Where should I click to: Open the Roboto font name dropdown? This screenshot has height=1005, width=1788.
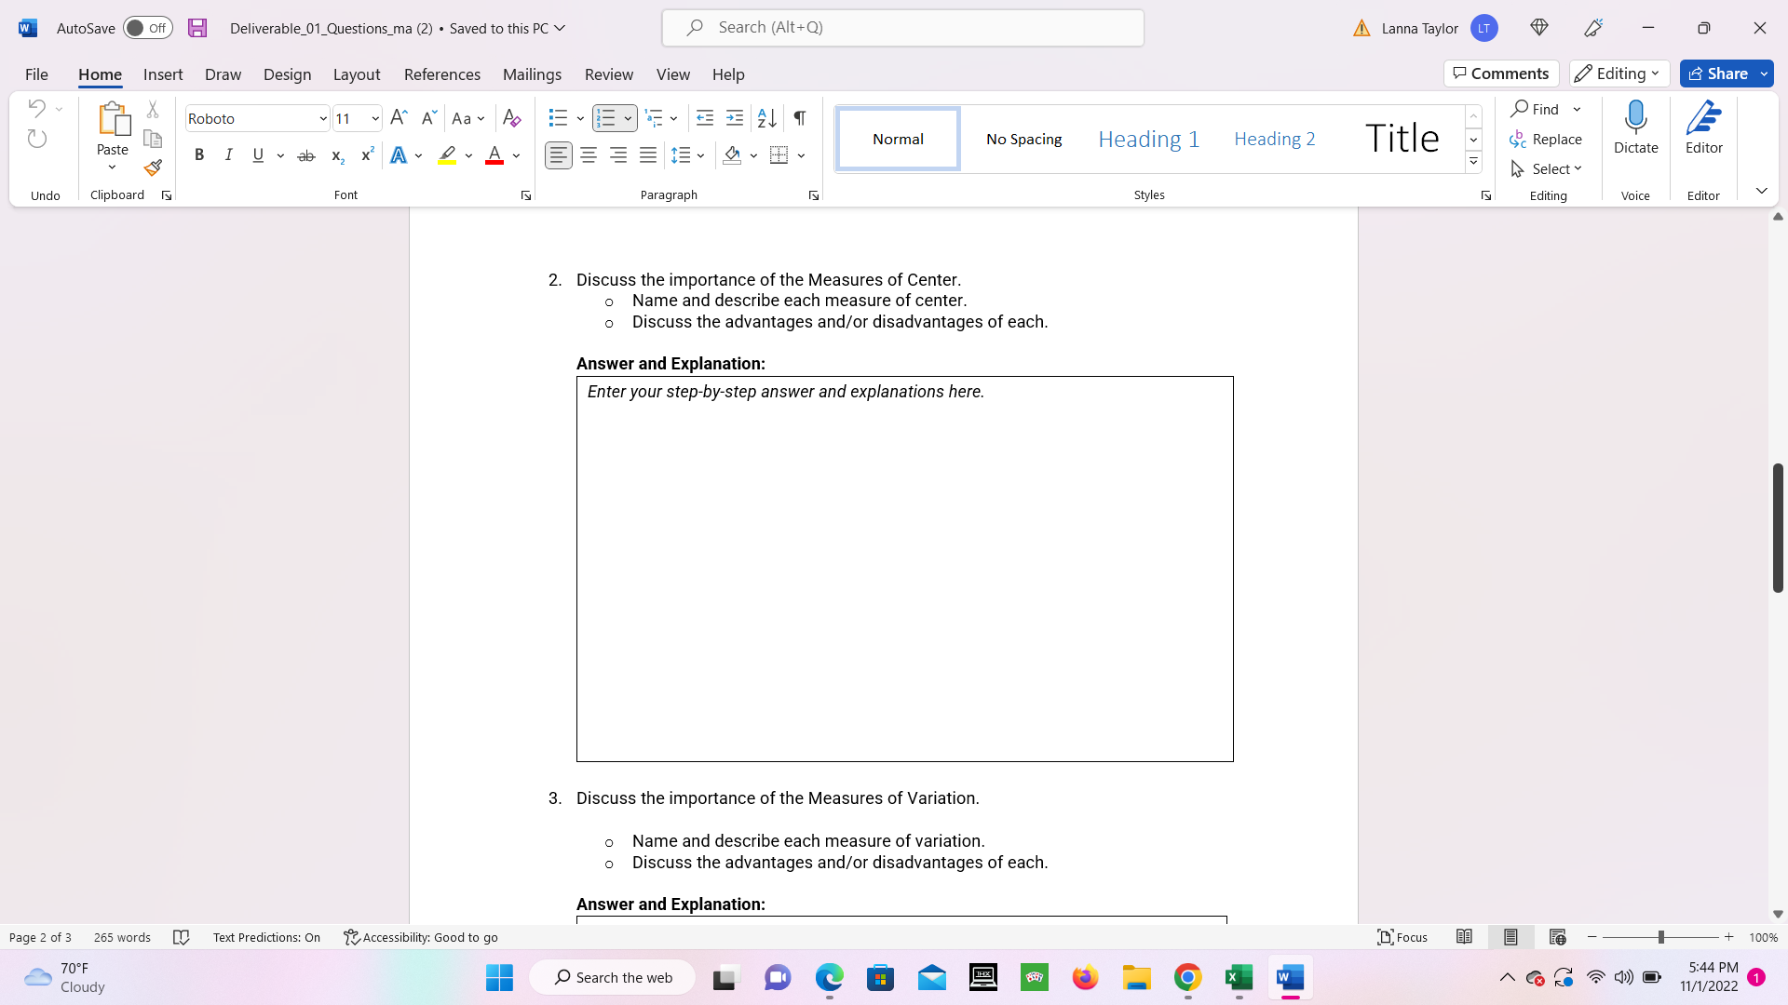coord(321,118)
